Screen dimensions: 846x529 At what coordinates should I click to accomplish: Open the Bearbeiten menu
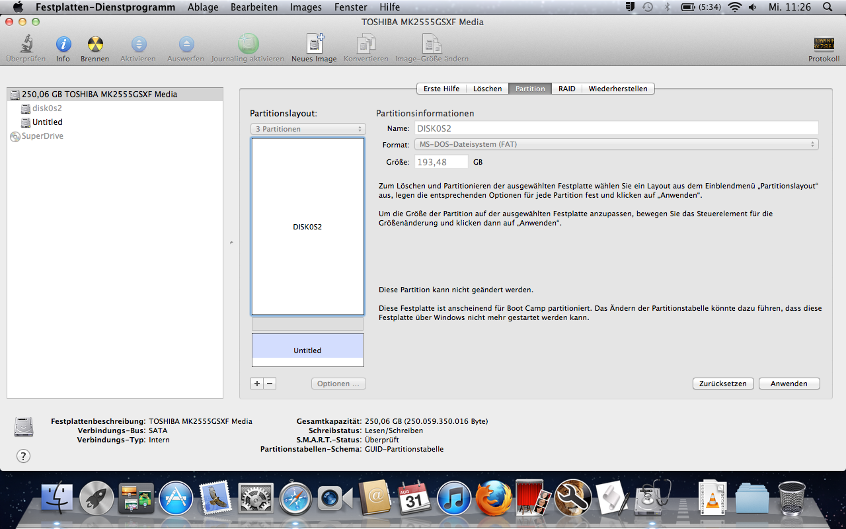click(254, 7)
